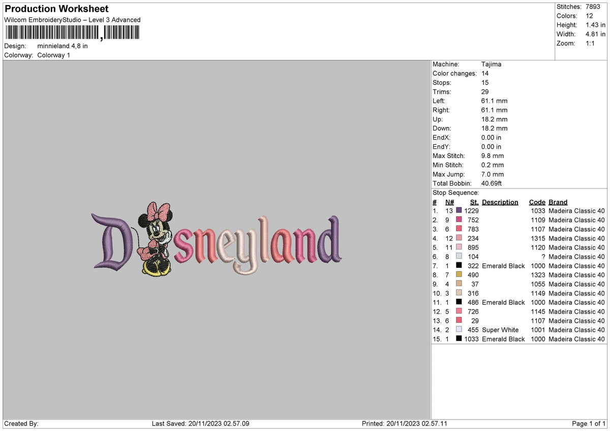Click Madeira Classic 40 in row 1

click(576, 210)
